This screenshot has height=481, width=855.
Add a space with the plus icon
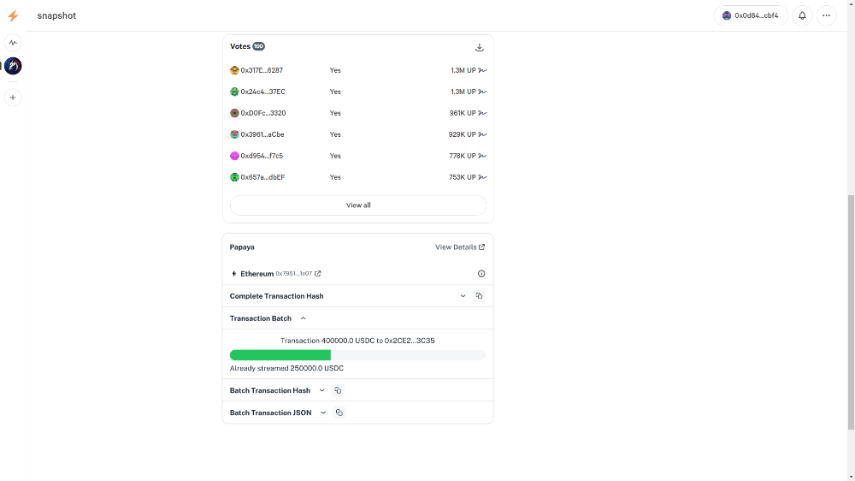[13, 98]
